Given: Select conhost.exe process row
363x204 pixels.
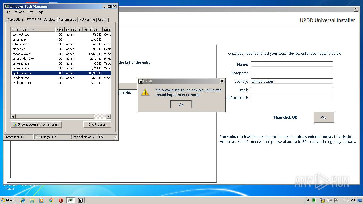Looking at the screenshot, I should click(61, 35).
